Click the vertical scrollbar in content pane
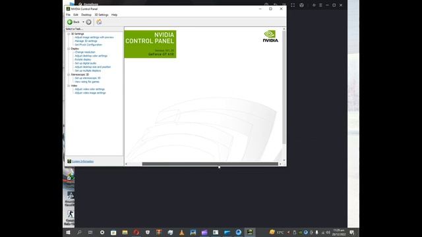The width and height of the screenshot is (422, 237). [x=284, y=87]
